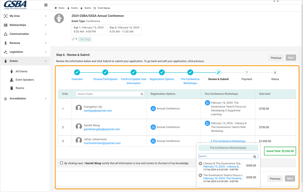Image resolution: width=303 pixels, height=192 pixels.
Task: Click Annual Conference icon in Garrett's row
Action: tap(153, 127)
